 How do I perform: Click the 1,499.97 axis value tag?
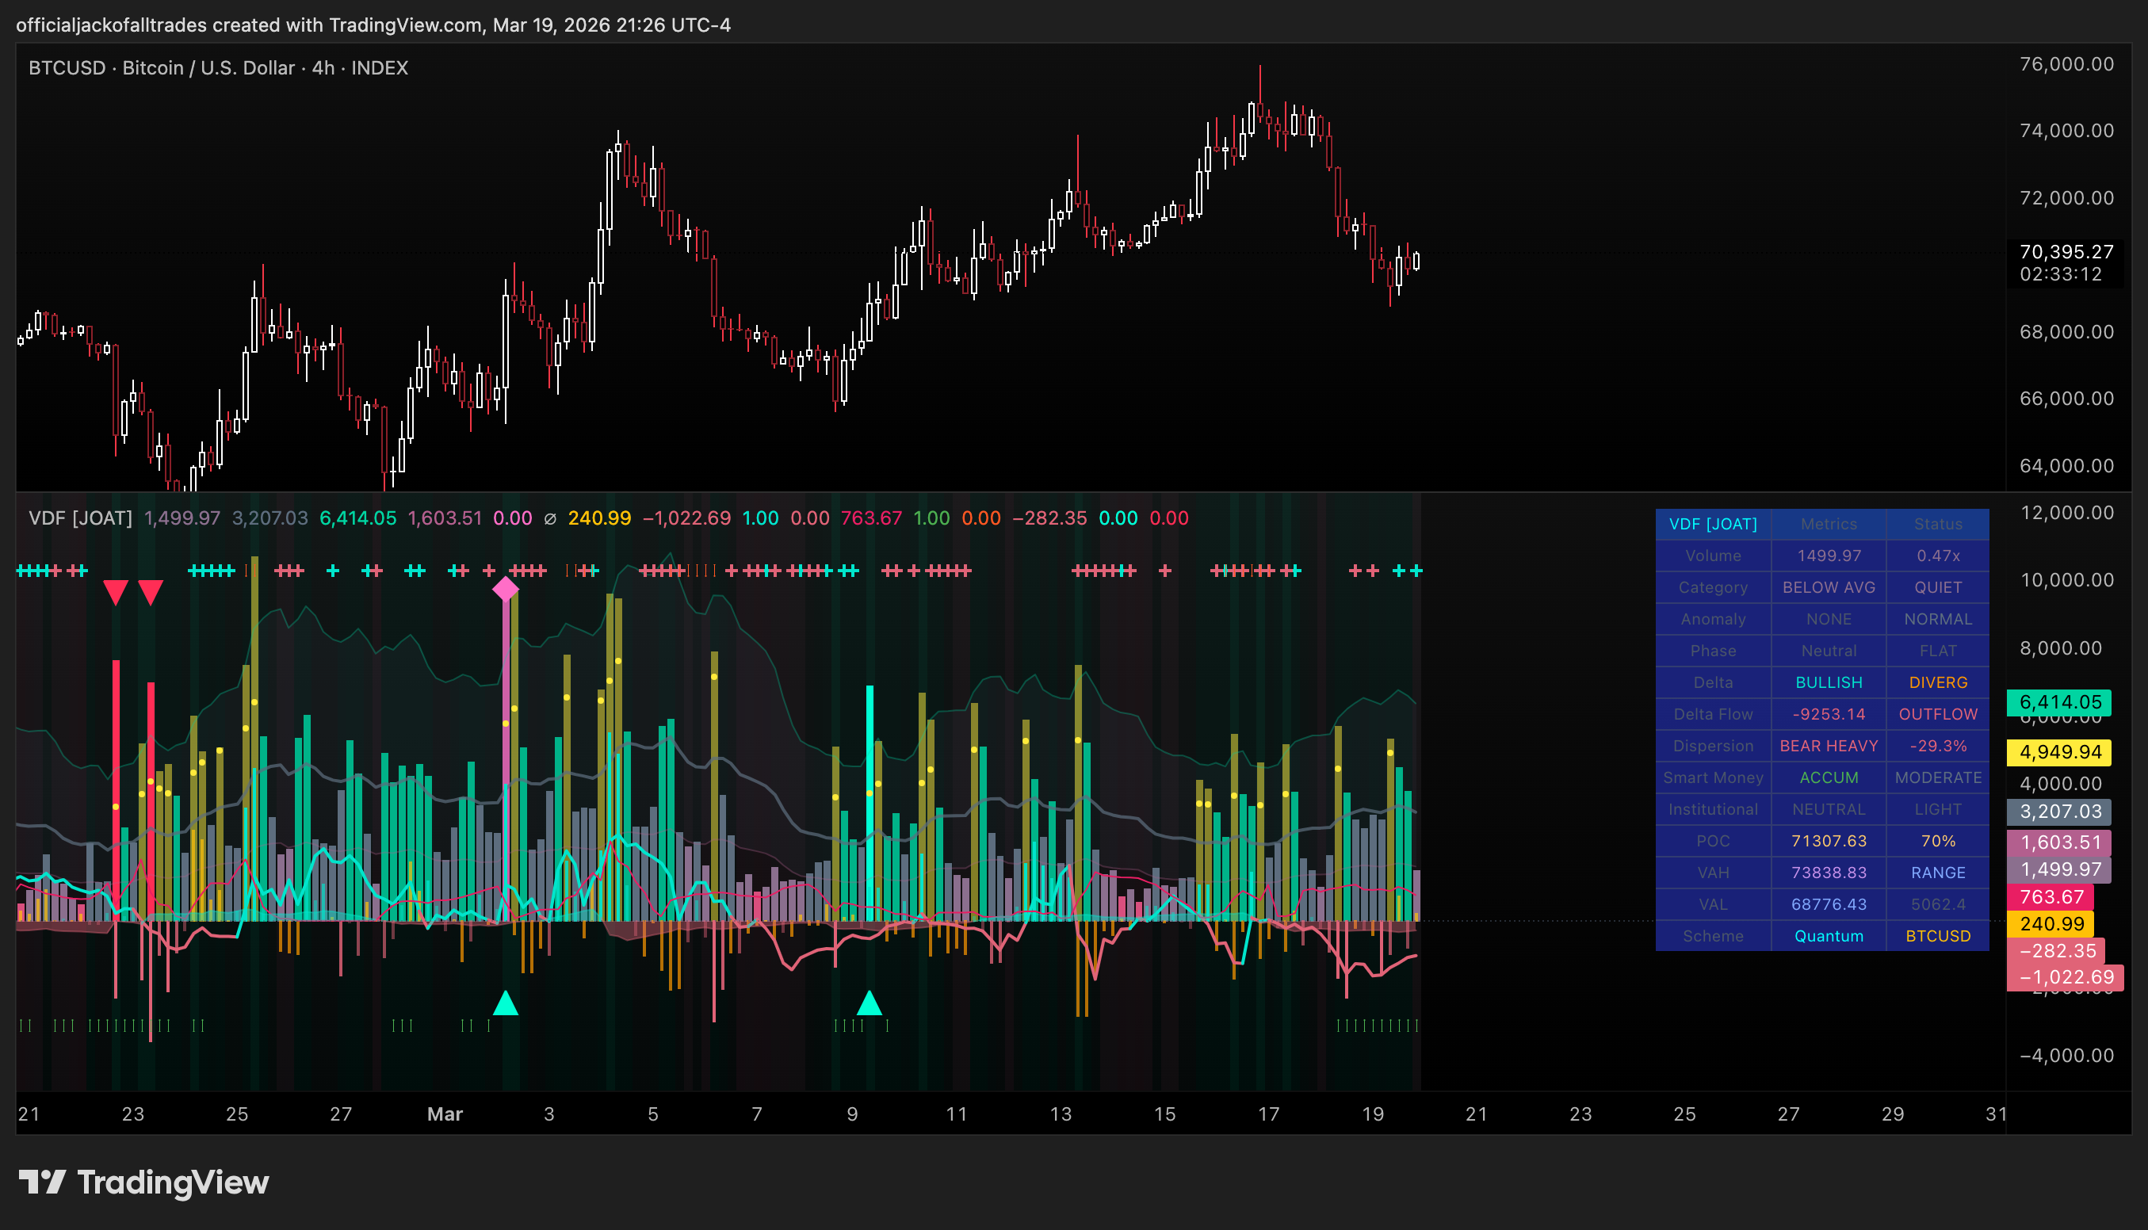[x=2059, y=869]
